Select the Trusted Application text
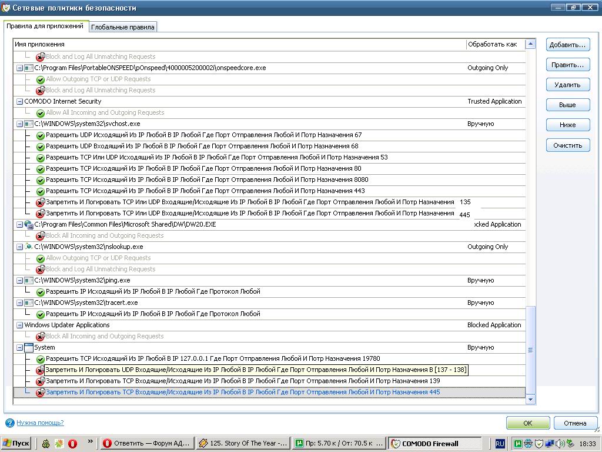Screen dimensions: 602x452 [x=494, y=101]
